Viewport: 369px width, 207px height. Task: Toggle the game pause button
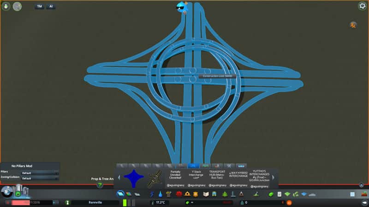tap(8, 202)
